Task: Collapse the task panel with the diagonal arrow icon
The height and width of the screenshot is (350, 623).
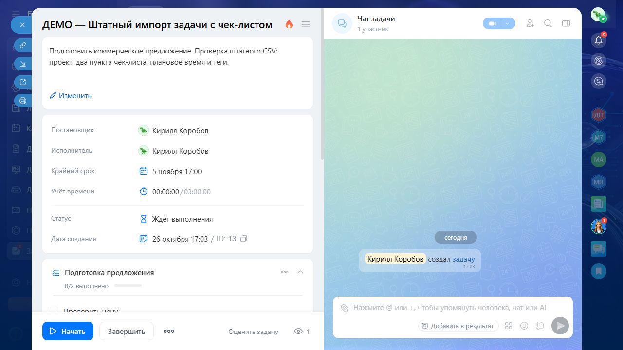Action: click(x=22, y=64)
